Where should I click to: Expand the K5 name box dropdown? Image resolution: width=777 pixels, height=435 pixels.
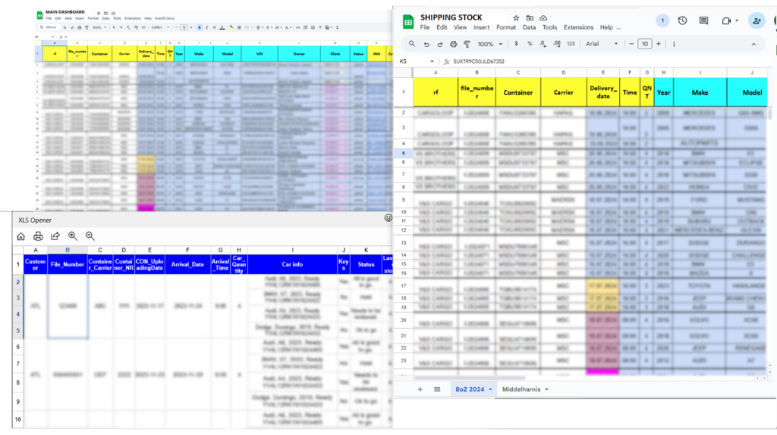click(x=432, y=61)
